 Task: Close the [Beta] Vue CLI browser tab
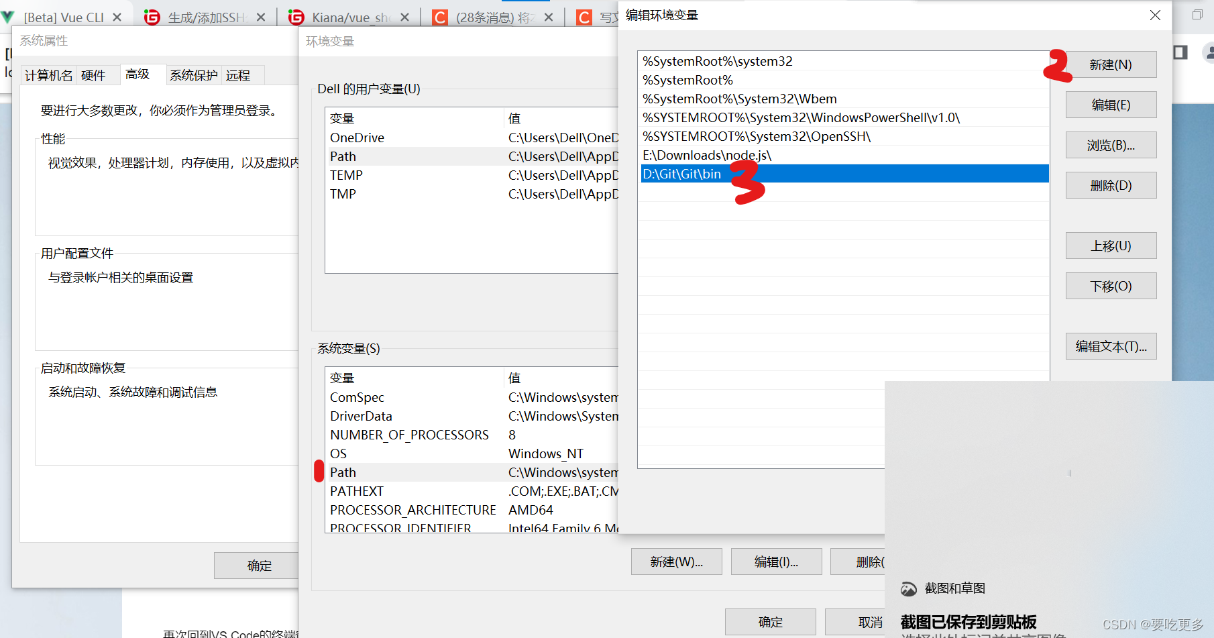coord(117,17)
